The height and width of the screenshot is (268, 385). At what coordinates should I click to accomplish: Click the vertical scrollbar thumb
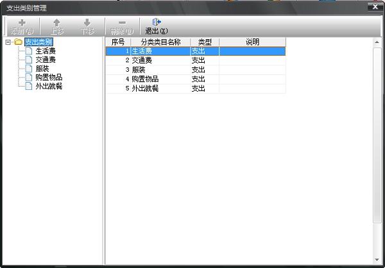pos(377,135)
